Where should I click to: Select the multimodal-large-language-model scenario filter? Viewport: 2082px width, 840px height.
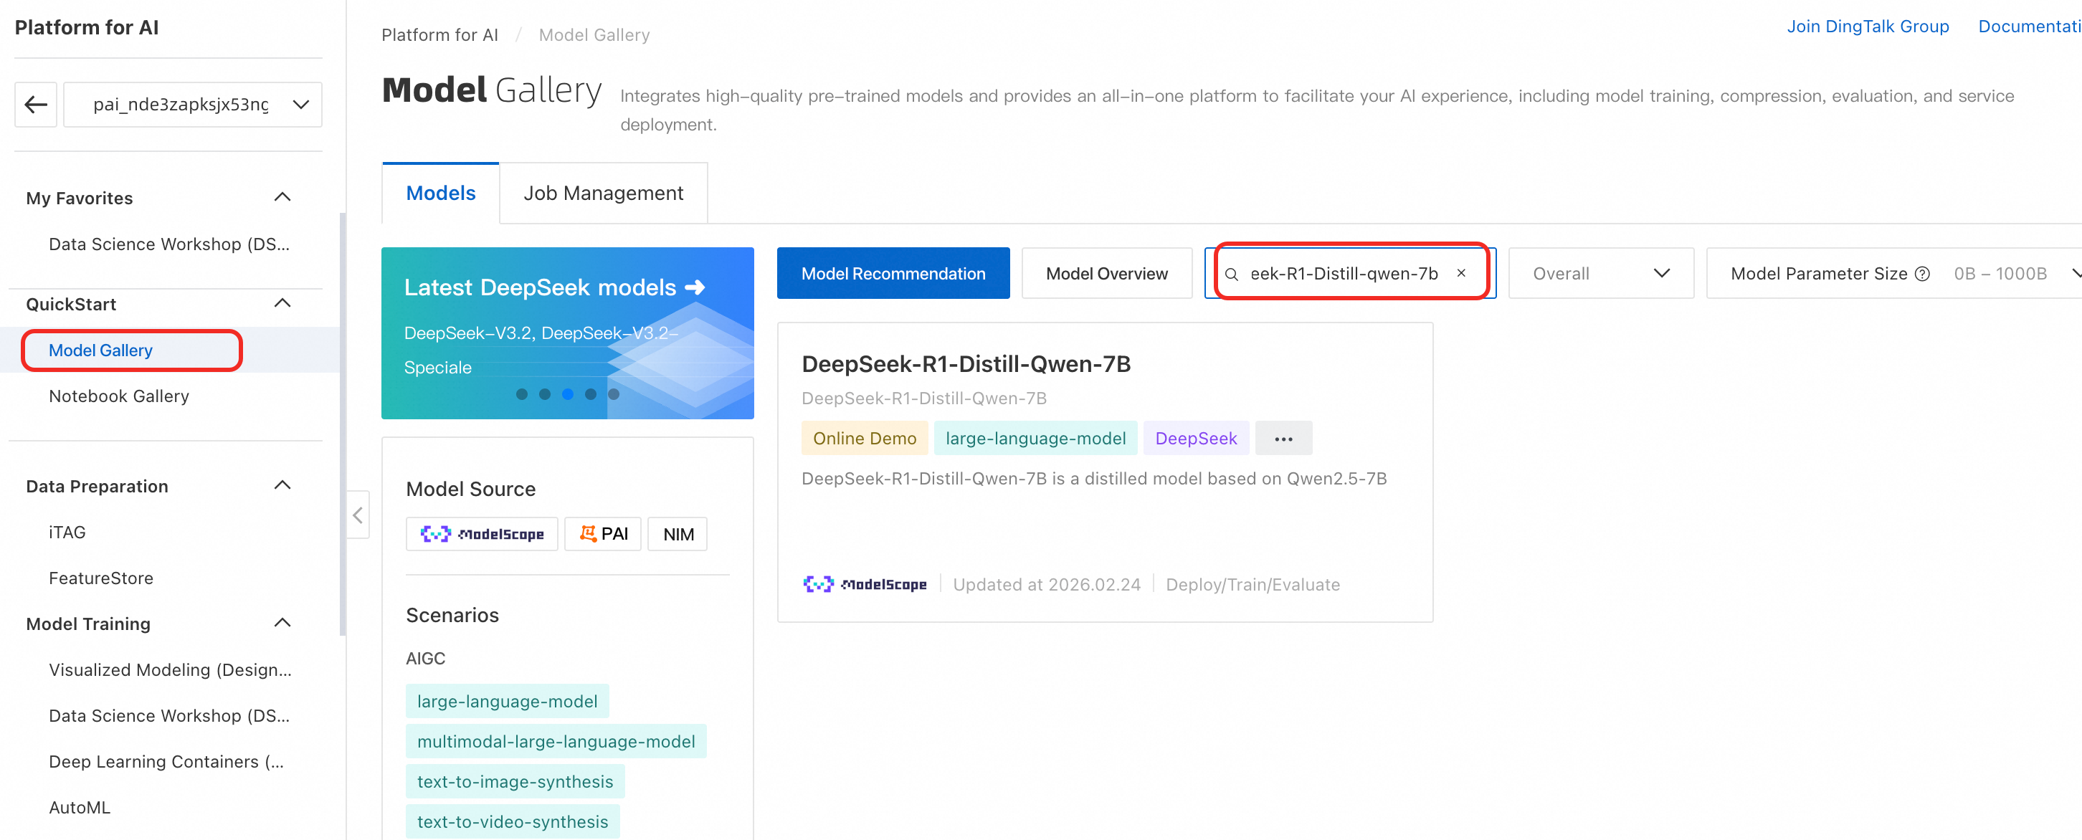[x=556, y=742]
